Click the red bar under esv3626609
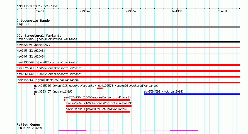The image size is (248, 134). (x=99, y=106)
